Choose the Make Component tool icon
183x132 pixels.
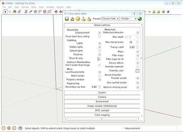pos(10,12)
